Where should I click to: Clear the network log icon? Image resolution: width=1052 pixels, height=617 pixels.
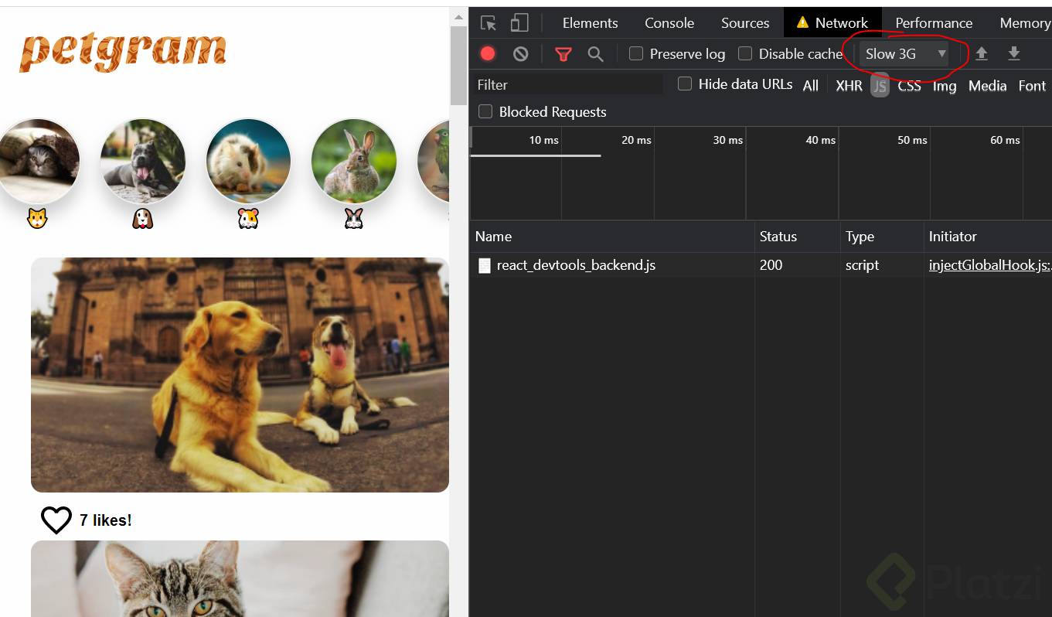[521, 53]
